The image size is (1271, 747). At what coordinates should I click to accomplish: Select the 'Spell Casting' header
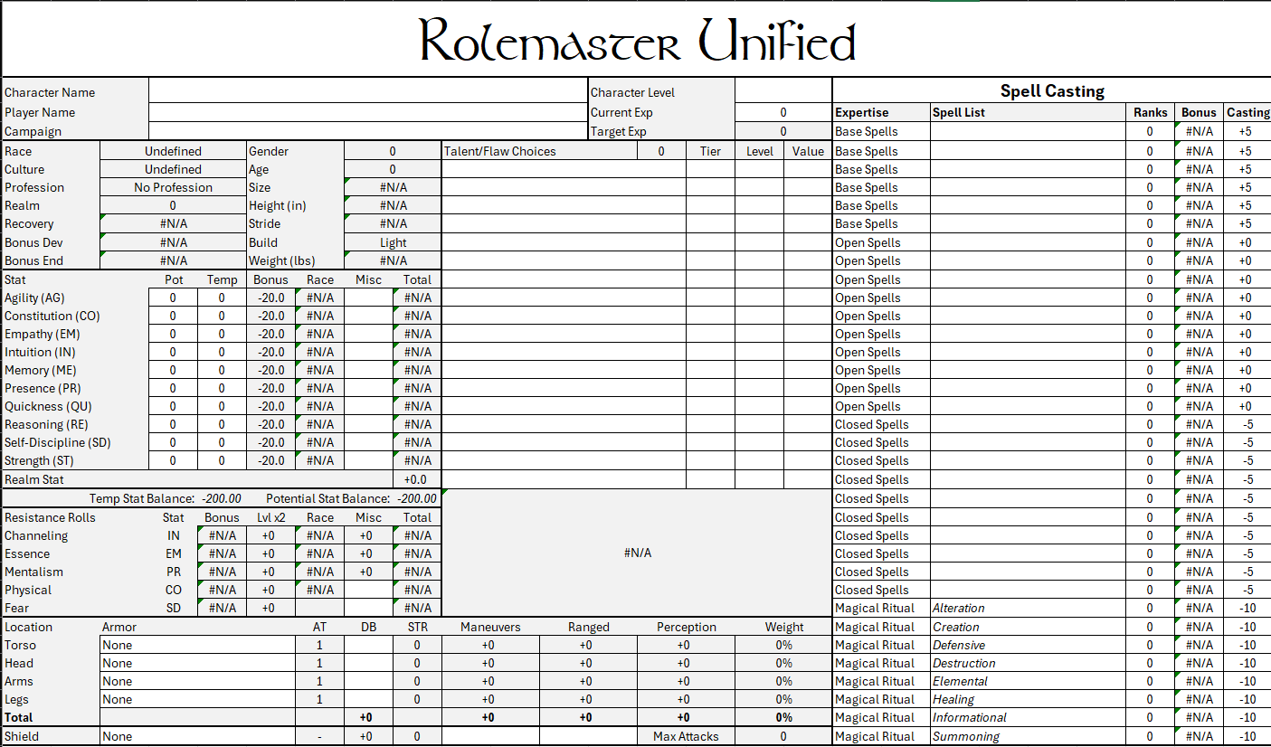(1052, 90)
